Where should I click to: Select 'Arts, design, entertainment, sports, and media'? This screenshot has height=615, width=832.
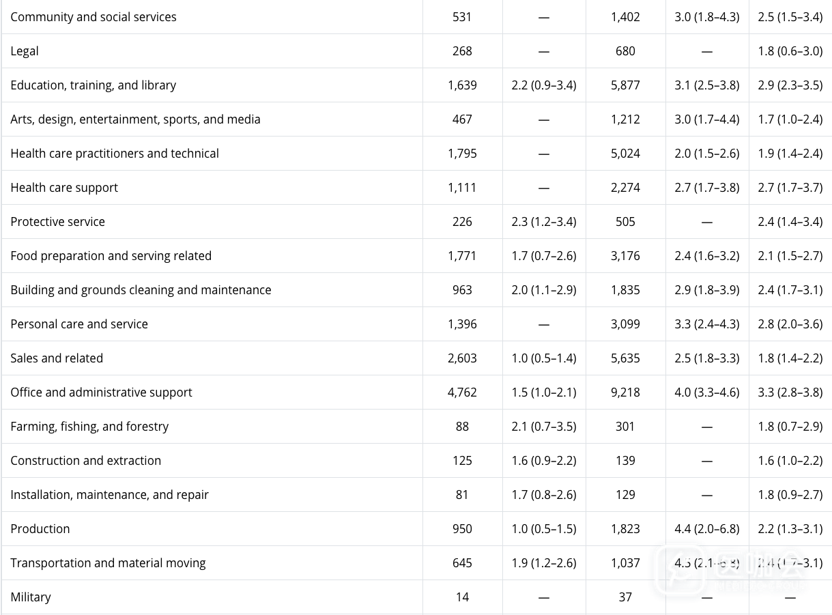coord(135,119)
